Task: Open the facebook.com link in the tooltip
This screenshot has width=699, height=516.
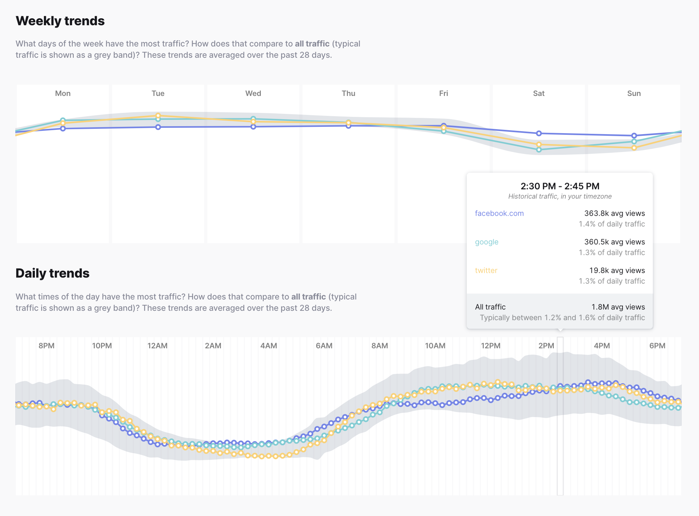Action: 499,213
